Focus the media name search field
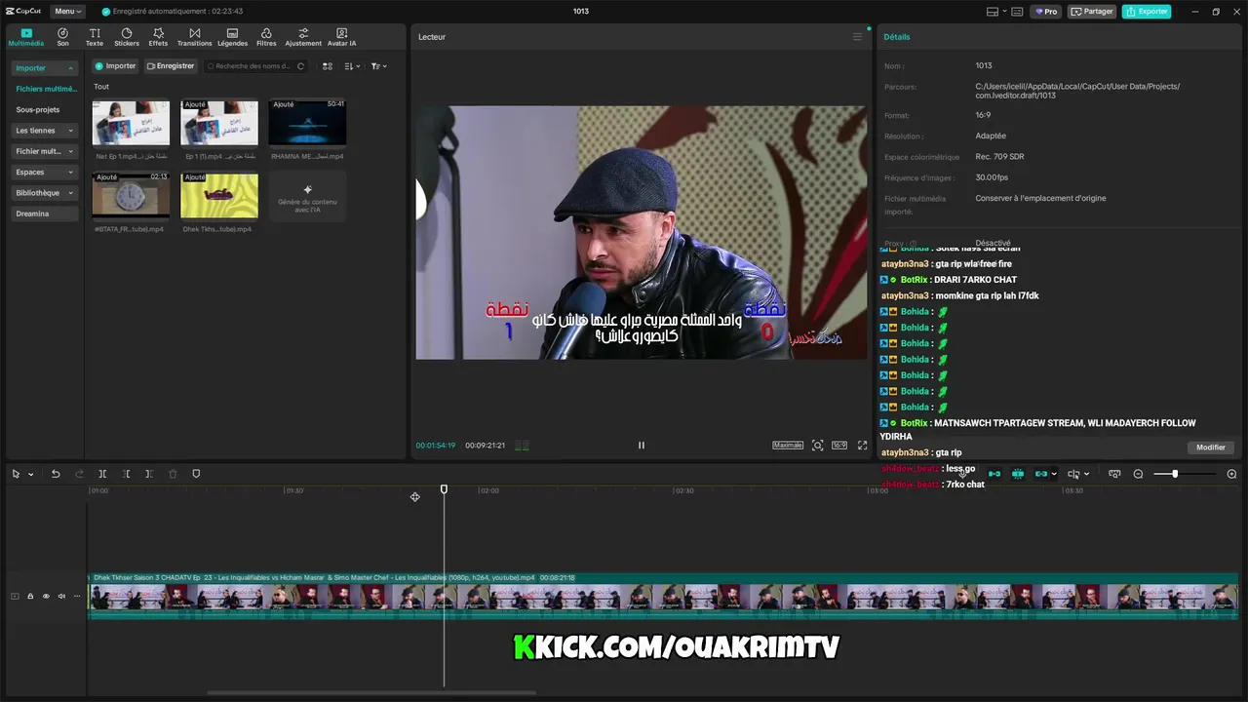 point(254,66)
